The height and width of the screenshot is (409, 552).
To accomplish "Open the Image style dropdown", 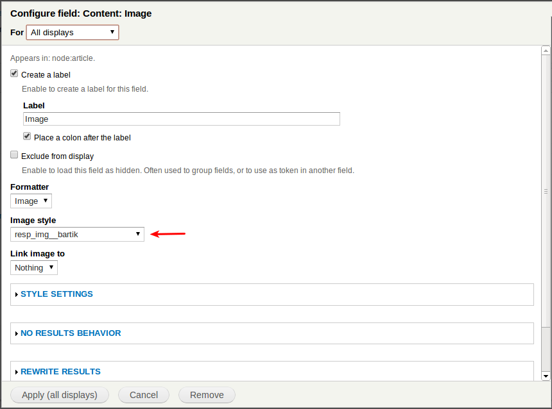I will 77,234.
